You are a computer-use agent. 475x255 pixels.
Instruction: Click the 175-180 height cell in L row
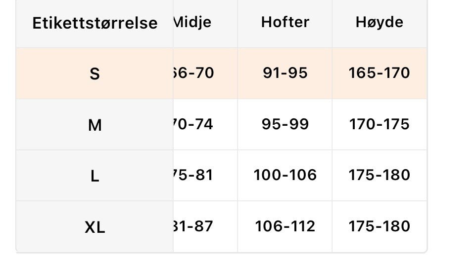pos(380,175)
